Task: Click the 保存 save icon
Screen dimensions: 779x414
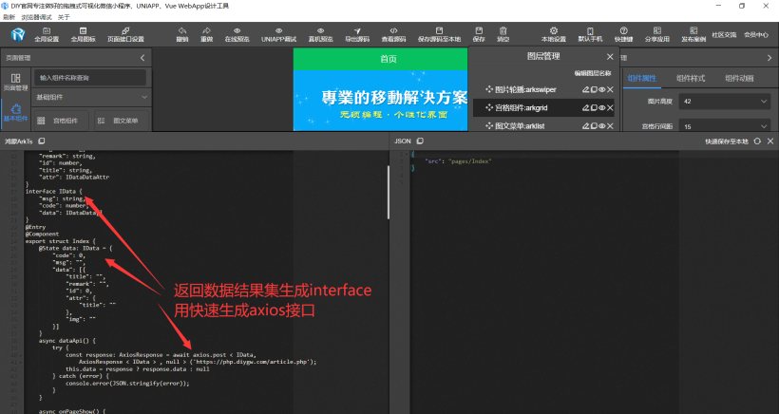Action: [x=478, y=33]
